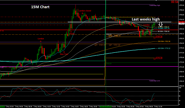Click the 4 May 11:30 time label
Viewport: 185px width, 108px height.
[x=158, y=107]
